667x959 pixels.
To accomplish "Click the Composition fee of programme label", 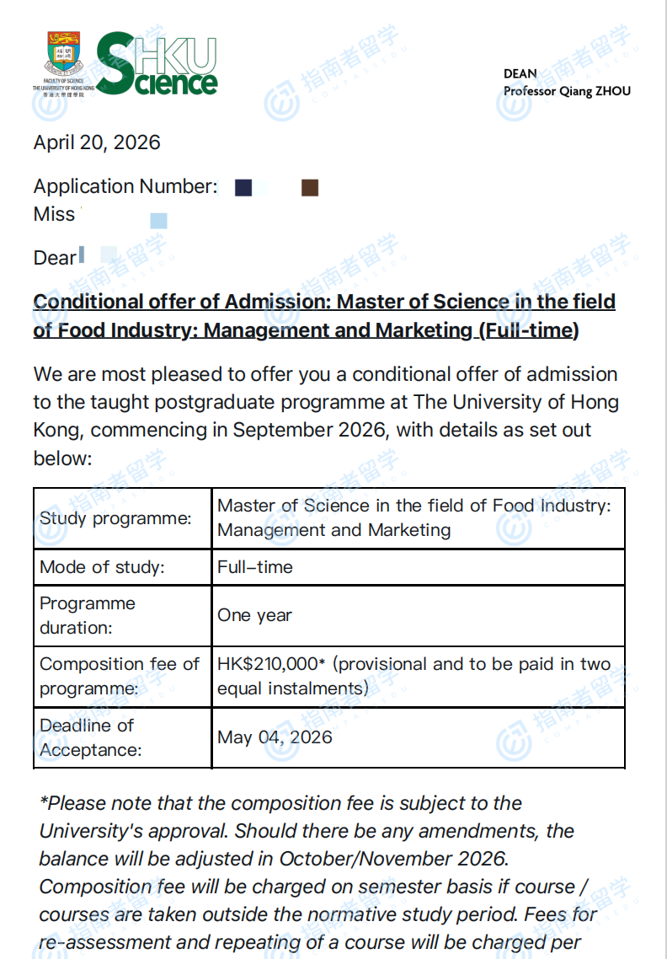I will [x=120, y=676].
